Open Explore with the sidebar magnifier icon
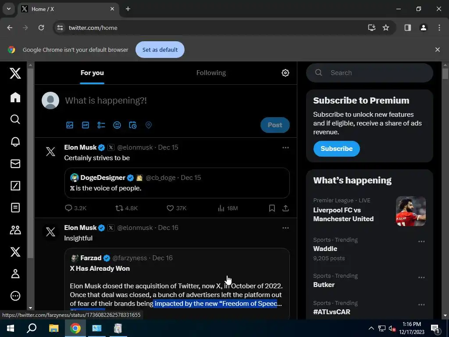The height and width of the screenshot is (337, 449). pyautogui.click(x=15, y=119)
